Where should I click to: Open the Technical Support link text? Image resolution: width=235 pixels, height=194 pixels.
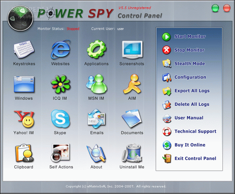tap(195, 132)
